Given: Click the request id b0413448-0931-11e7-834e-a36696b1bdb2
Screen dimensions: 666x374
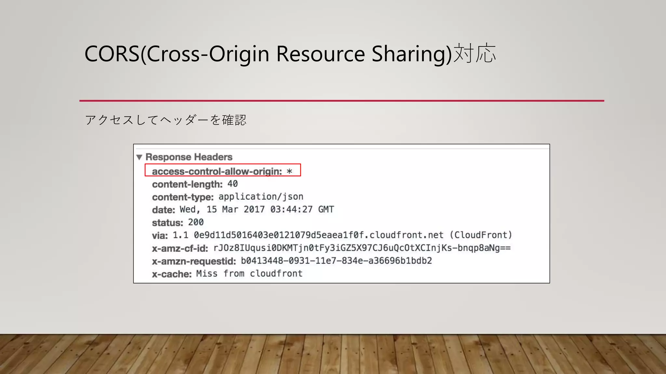Looking at the screenshot, I should tap(336, 261).
